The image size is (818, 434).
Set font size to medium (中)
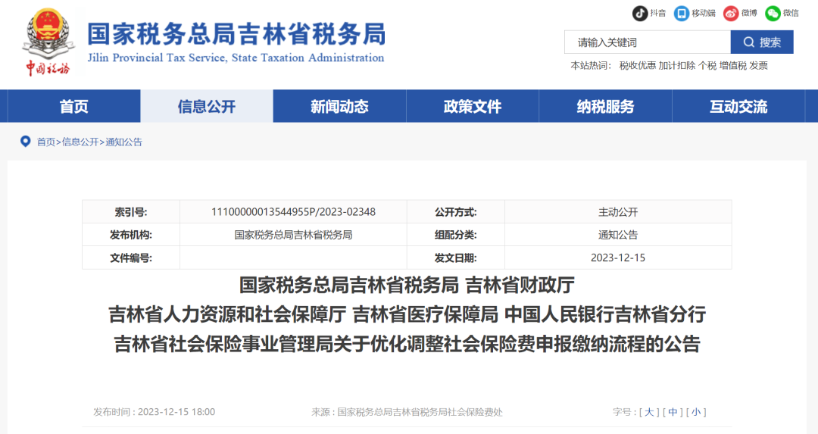tap(673, 412)
